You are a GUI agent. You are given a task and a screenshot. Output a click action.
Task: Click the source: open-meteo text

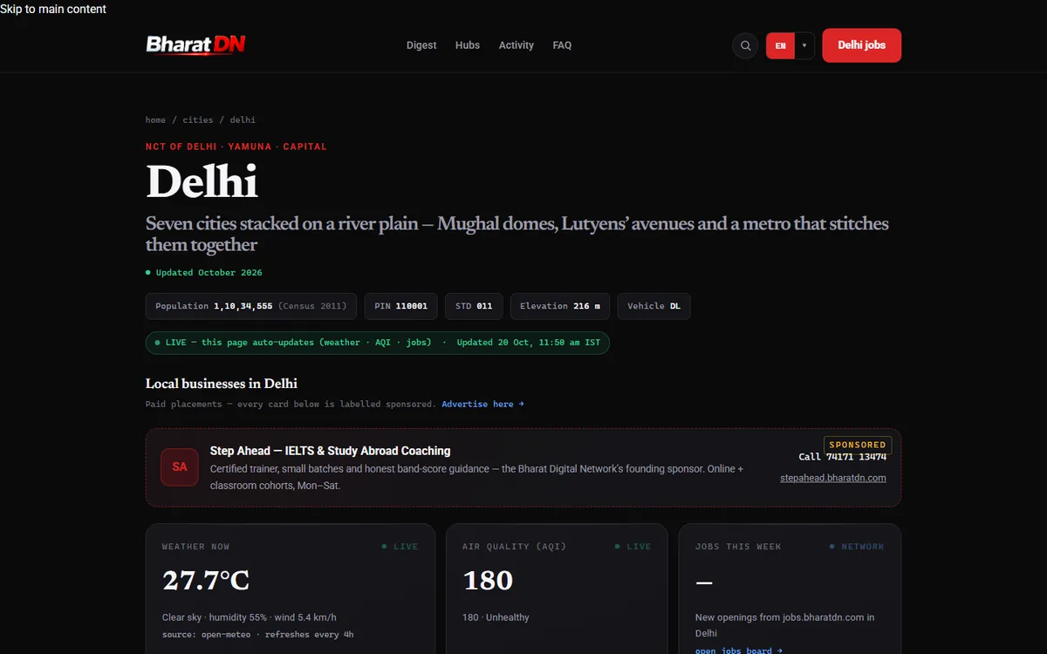click(x=257, y=635)
